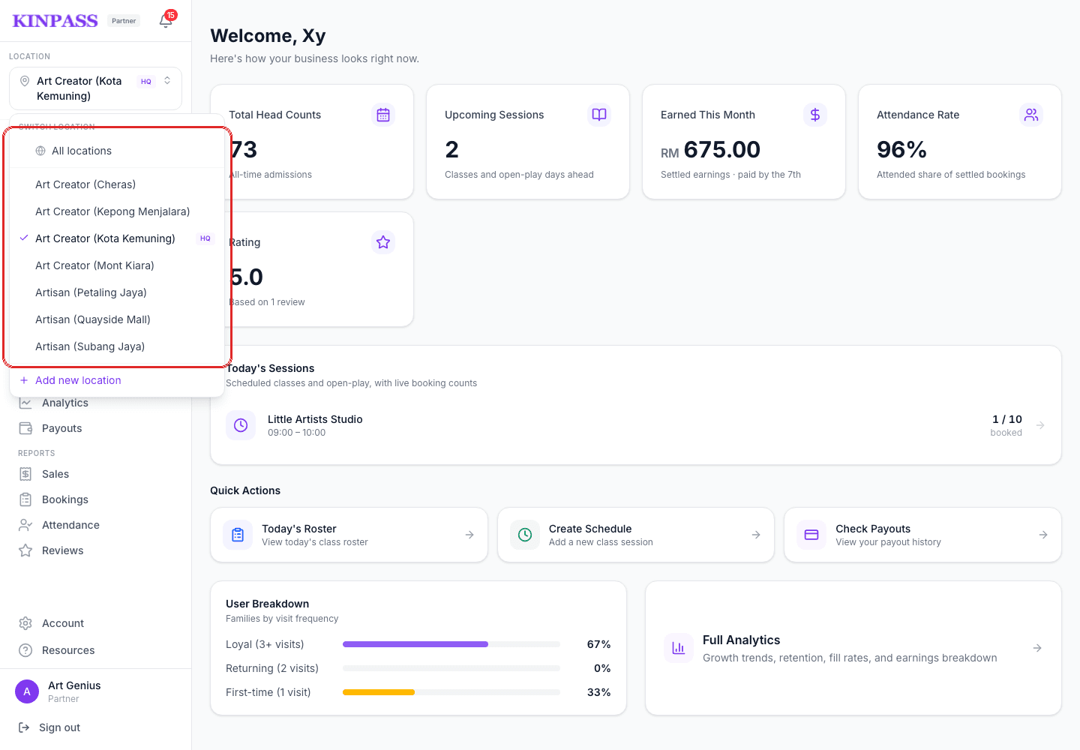Viewport: 1080px width, 750px height.
Task: Click the location pin icon in selector
Action: point(25,81)
